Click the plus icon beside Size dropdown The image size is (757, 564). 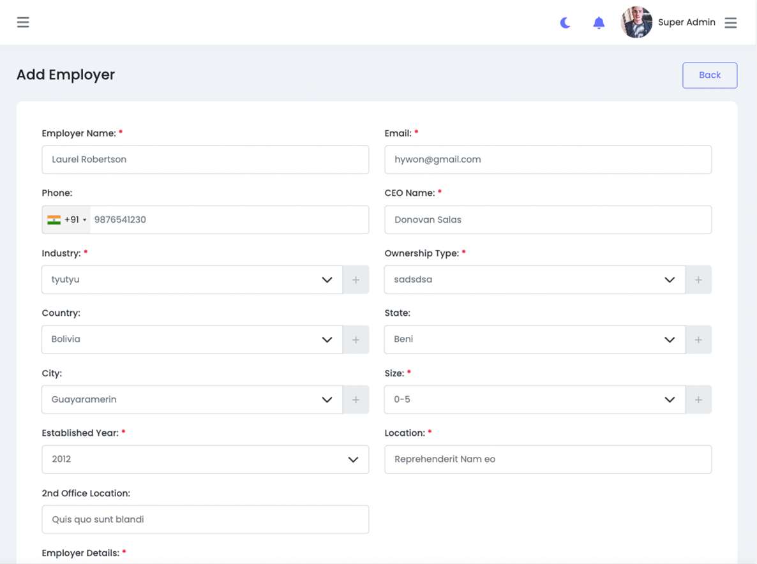point(698,399)
